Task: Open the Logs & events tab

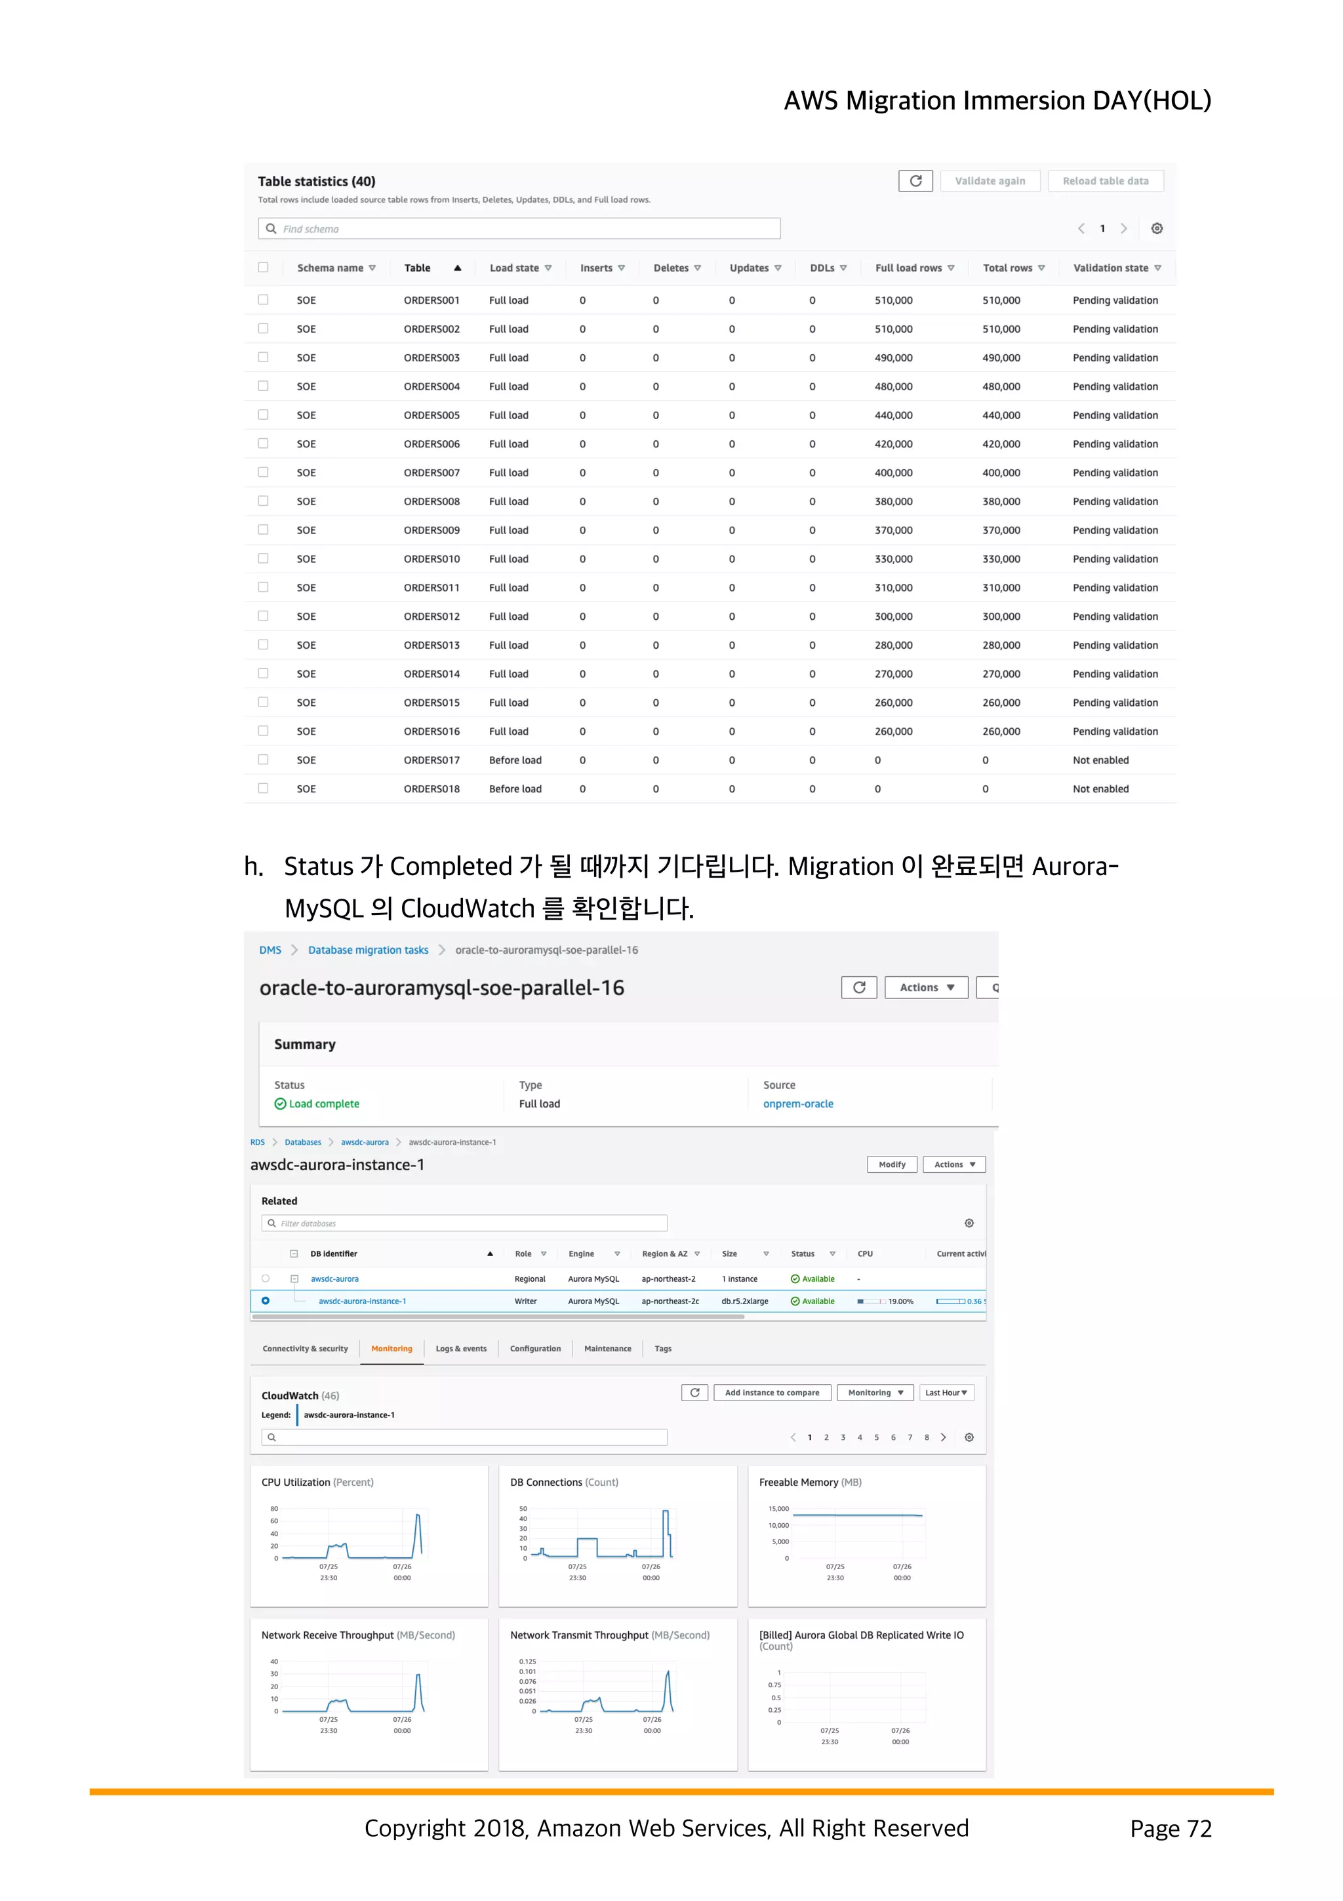Action: [x=461, y=1349]
